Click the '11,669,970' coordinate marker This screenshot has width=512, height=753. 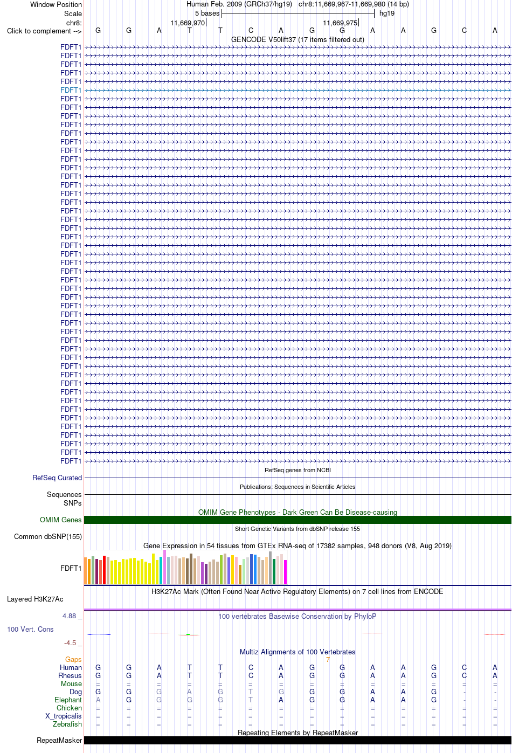[188, 23]
